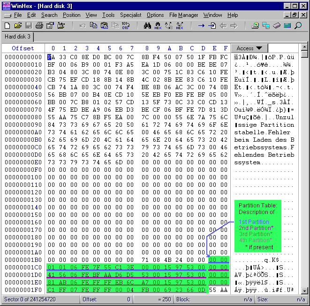
Task: Click byte 71 at offset 1B8
Action: pyautogui.click(x=145, y=260)
